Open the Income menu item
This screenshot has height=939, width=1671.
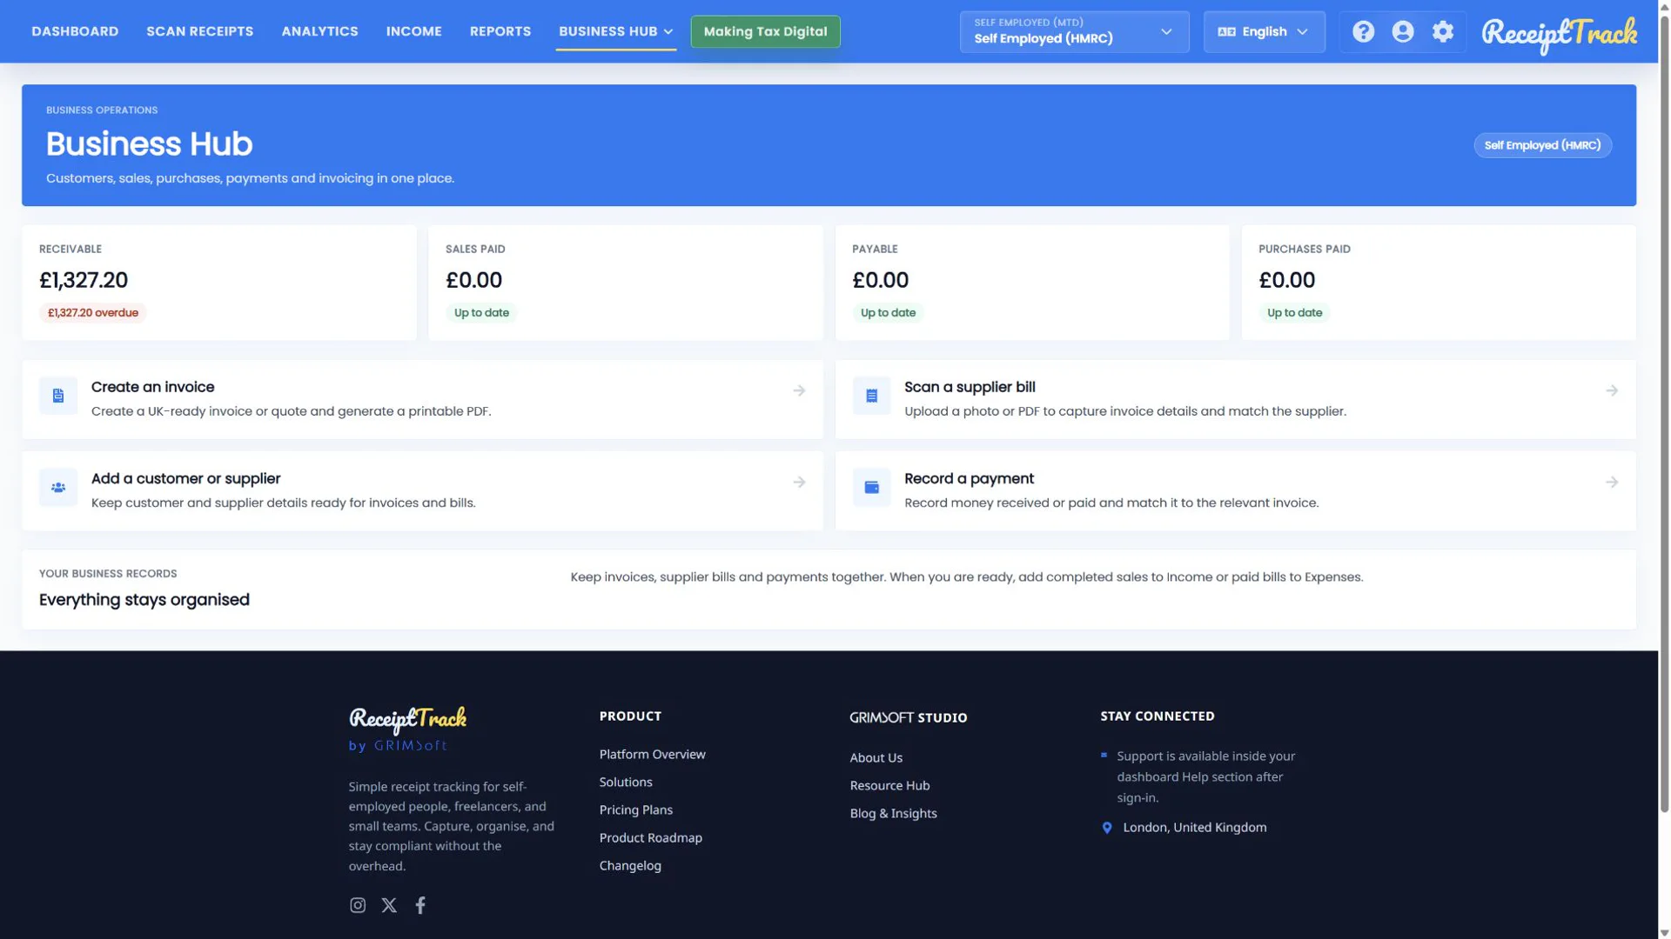(x=414, y=31)
